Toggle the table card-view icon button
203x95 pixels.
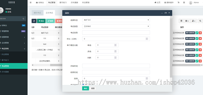click(x=181, y=21)
